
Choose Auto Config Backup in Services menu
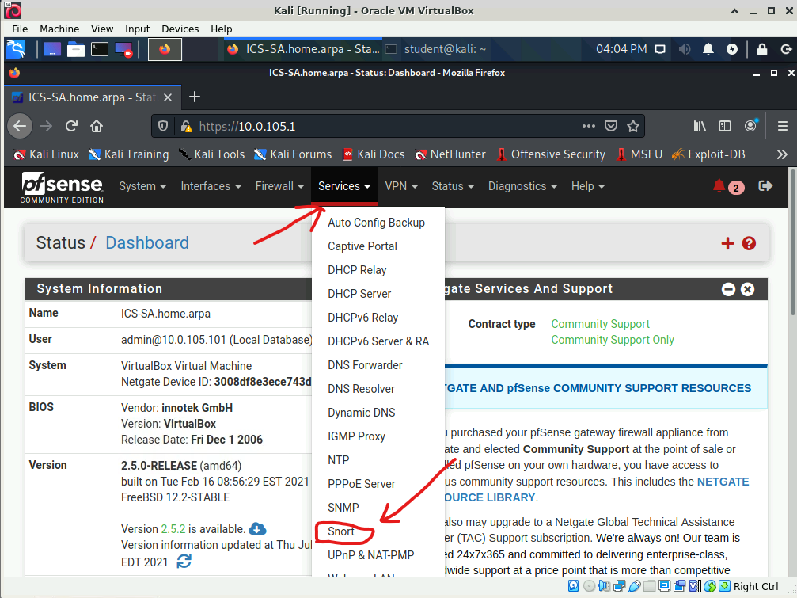pos(376,223)
